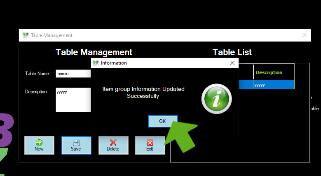Click the Exit button icon
The width and height of the screenshot is (321, 176).
pyautogui.click(x=150, y=143)
